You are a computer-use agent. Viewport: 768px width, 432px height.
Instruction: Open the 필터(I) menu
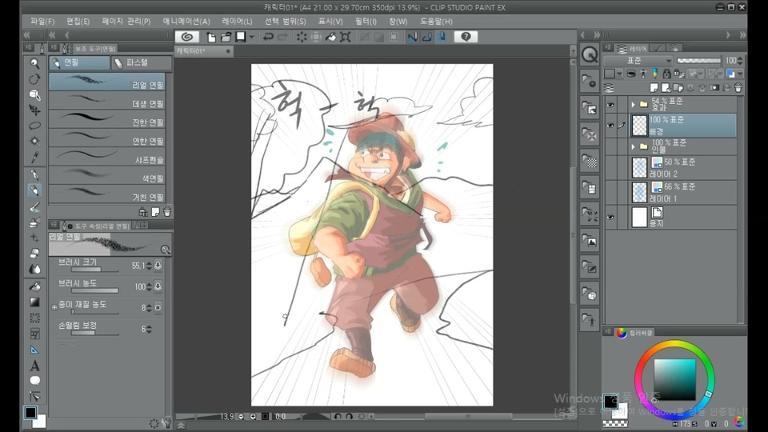(366, 22)
